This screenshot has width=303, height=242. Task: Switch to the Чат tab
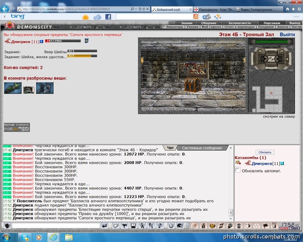170,148
